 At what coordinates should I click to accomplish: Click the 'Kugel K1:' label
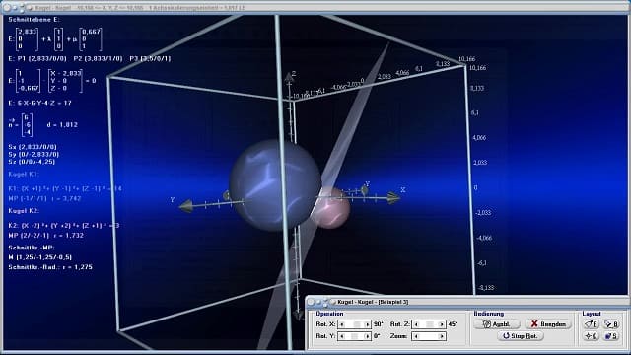pyautogui.click(x=24, y=174)
